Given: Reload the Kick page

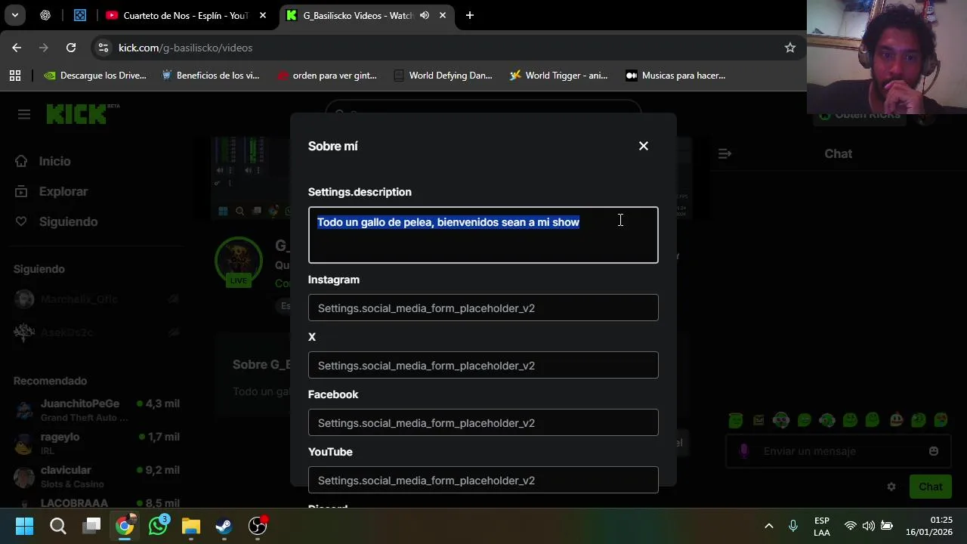Looking at the screenshot, I should (x=71, y=48).
